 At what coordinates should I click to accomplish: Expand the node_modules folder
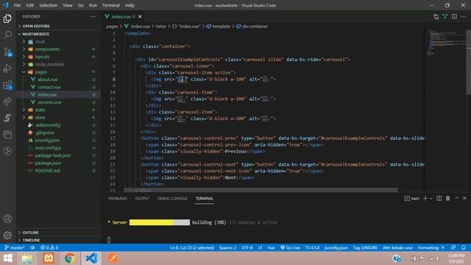[x=49, y=64]
